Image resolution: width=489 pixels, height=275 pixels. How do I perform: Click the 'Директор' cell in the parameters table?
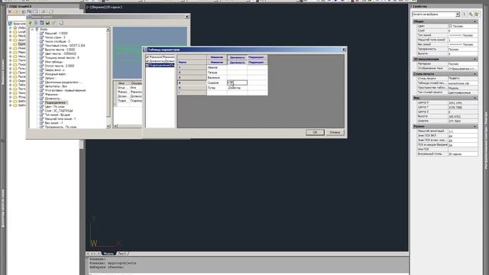coord(237,88)
